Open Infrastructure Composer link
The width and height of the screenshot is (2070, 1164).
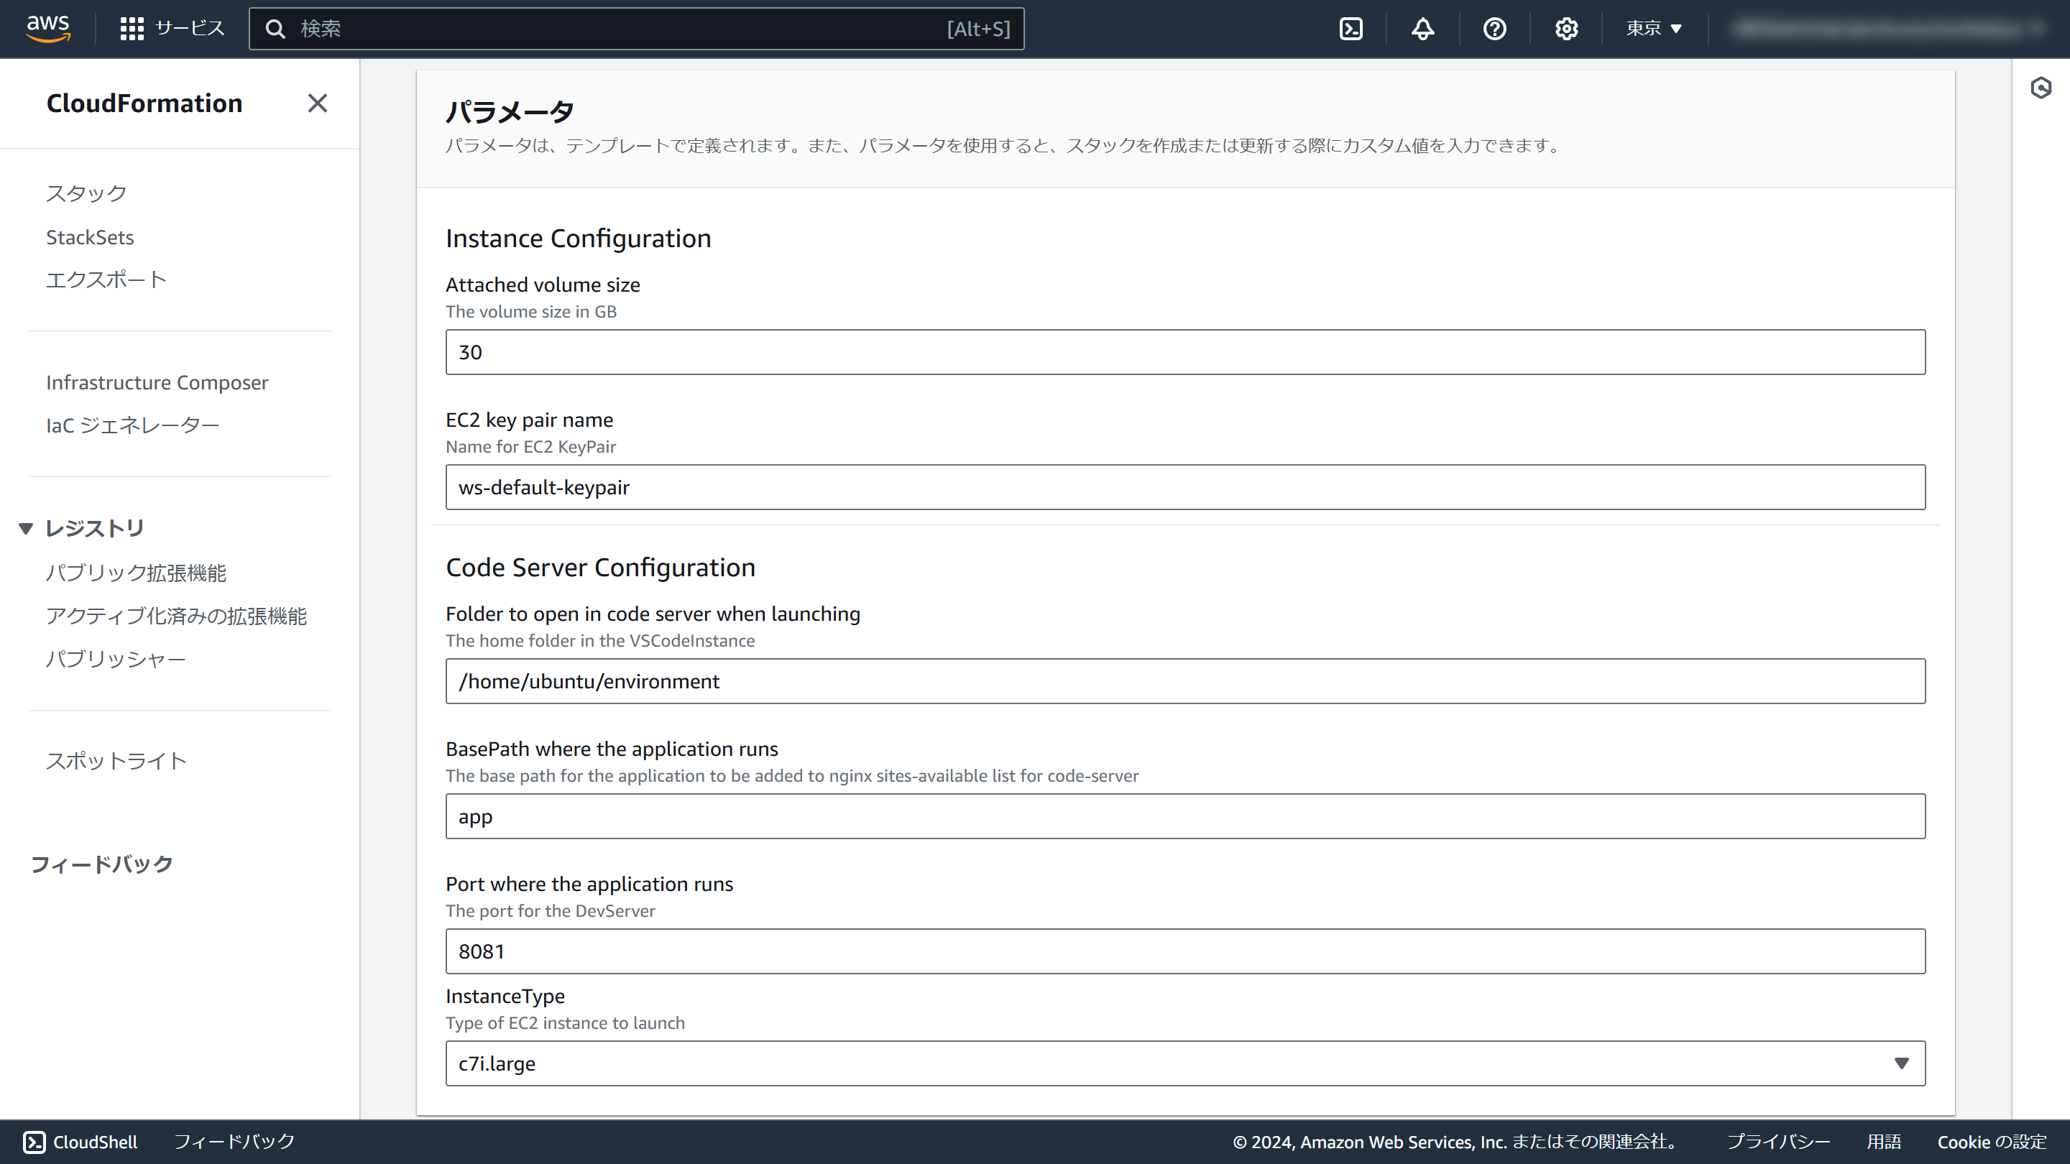157,382
